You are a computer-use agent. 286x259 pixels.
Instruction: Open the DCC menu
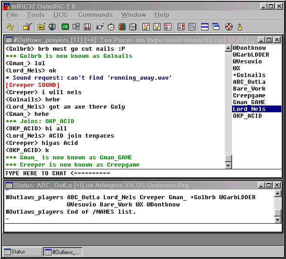tap(60, 15)
